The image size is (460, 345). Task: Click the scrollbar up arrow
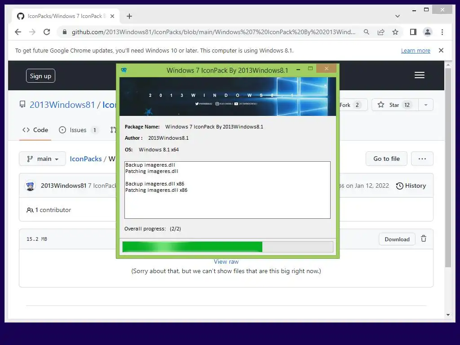(448, 65)
